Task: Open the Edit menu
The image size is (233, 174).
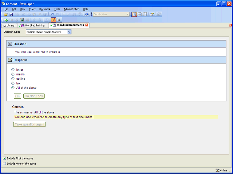Action: [x=14, y=9]
